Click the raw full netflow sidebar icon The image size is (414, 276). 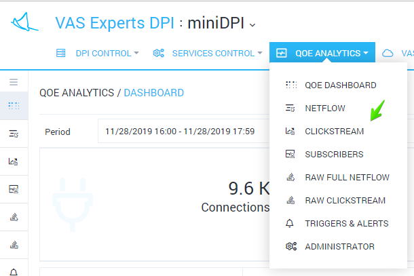point(13,217)
